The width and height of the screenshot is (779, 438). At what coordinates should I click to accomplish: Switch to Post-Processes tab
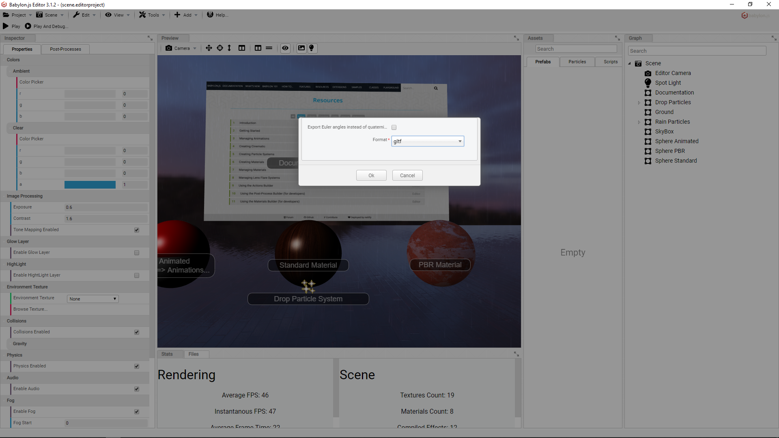pos(65,49)
